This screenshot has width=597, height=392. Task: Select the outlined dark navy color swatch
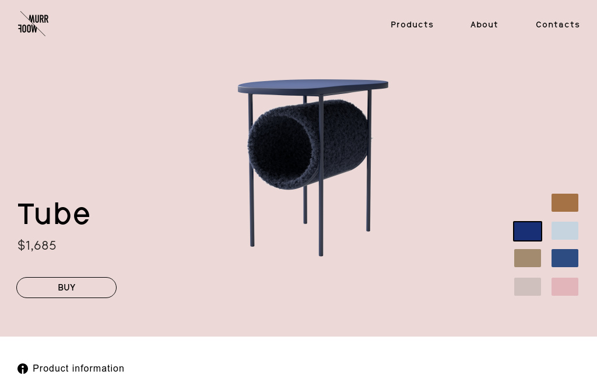tap(527, 231)
